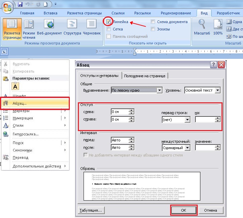Click the Табуляция button
Screen dimensions: 243x218
pos(91,210)
